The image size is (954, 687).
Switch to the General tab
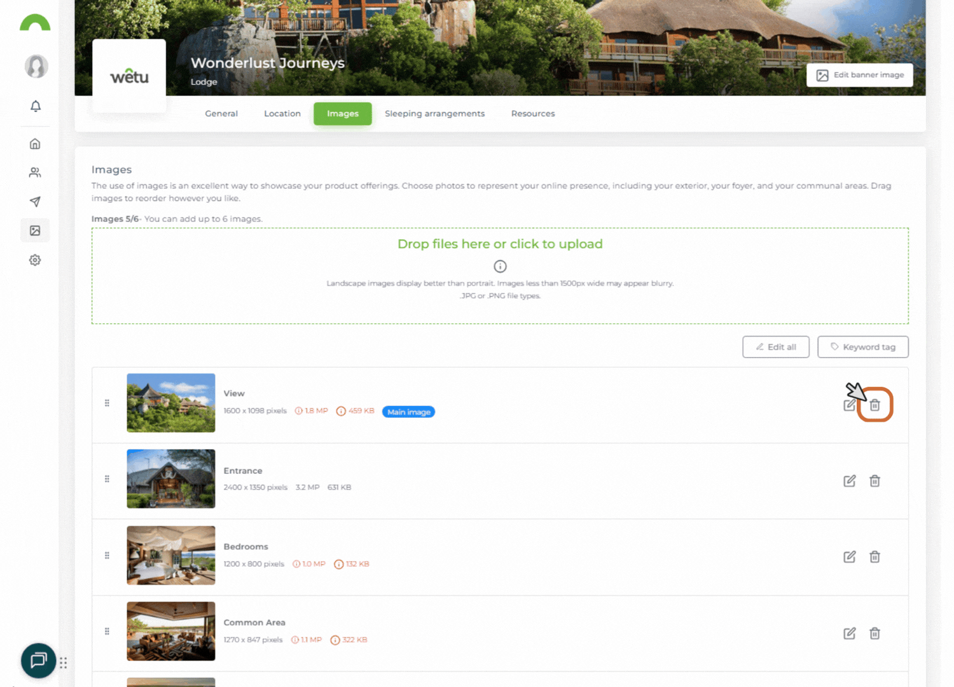[x=221, y=114]
